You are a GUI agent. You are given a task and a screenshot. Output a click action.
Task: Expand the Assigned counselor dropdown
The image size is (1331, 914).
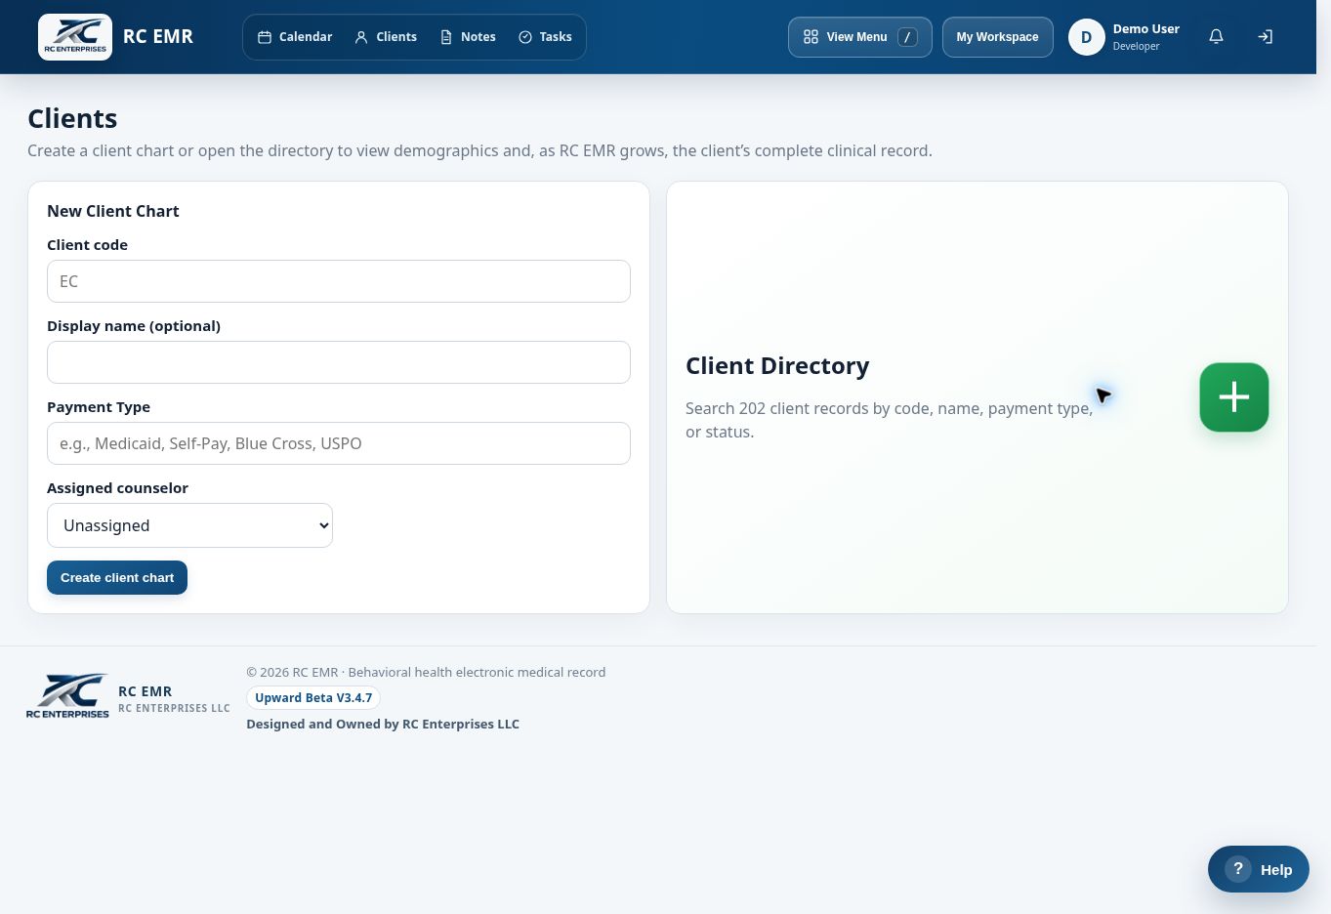click(x=189, y=525)
